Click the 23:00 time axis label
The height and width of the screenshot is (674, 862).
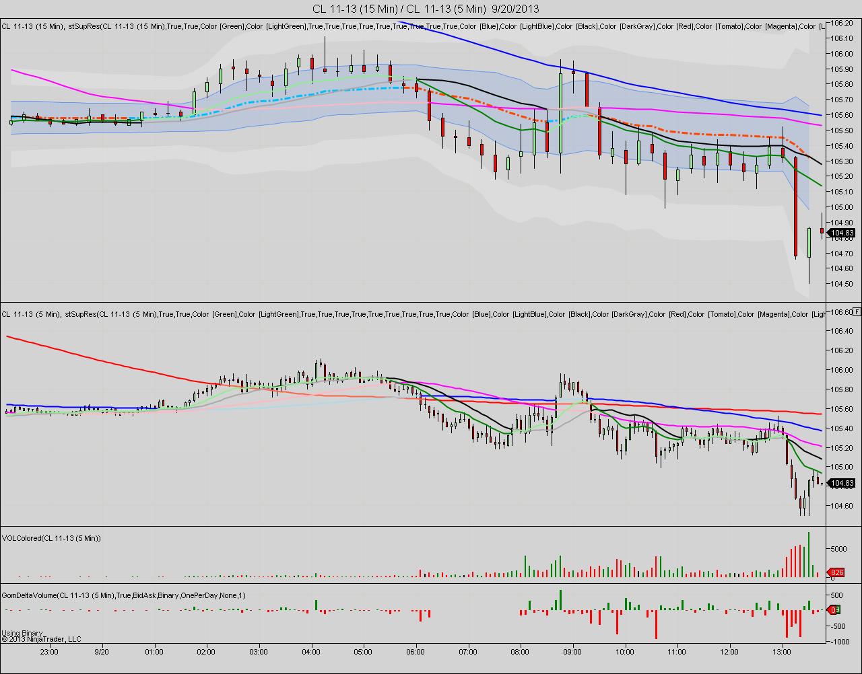pos(49,652)
